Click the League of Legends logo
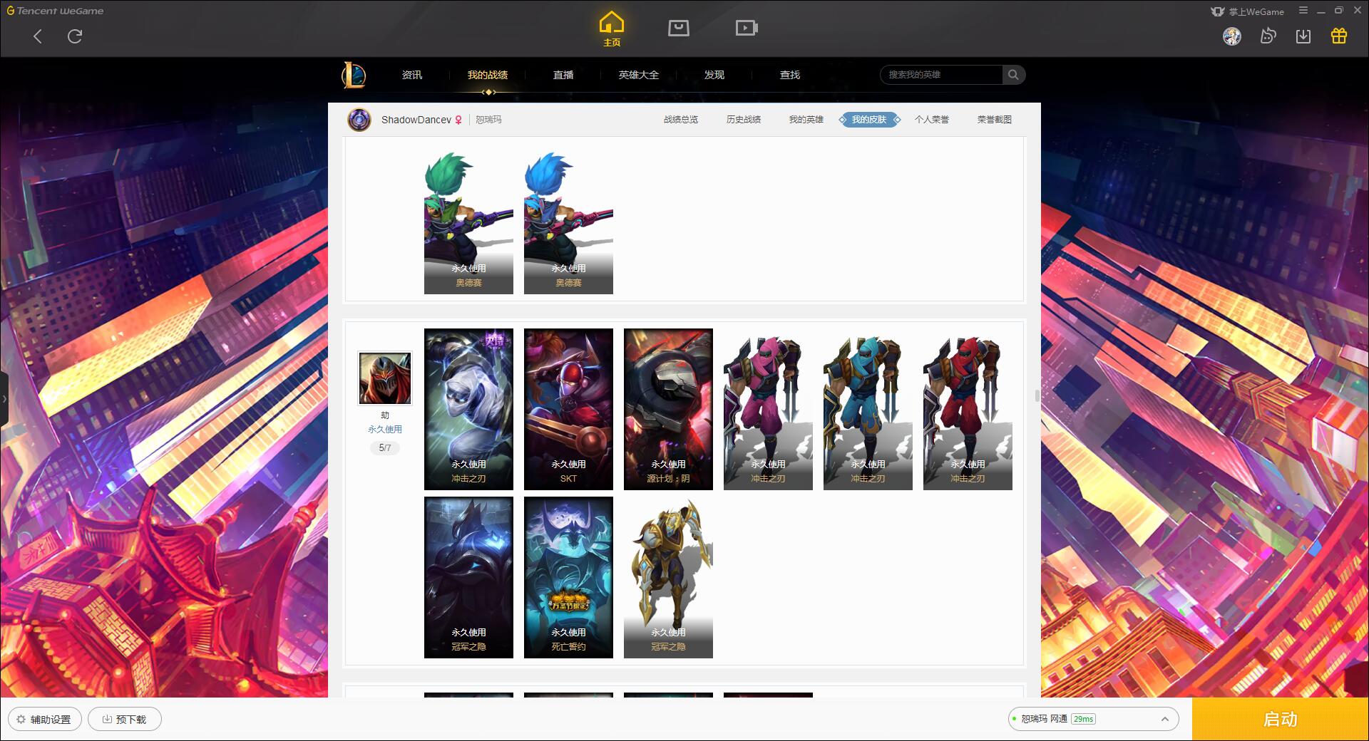The image size is (1369, 741). tap(354, 75)
